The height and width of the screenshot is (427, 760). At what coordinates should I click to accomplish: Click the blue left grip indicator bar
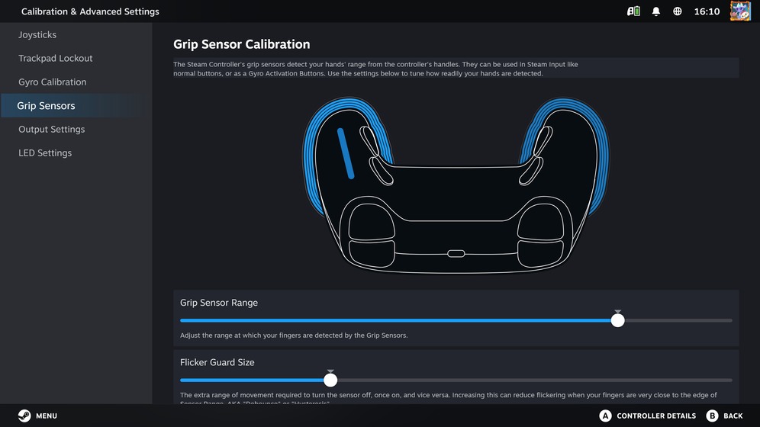pos(346,153)
